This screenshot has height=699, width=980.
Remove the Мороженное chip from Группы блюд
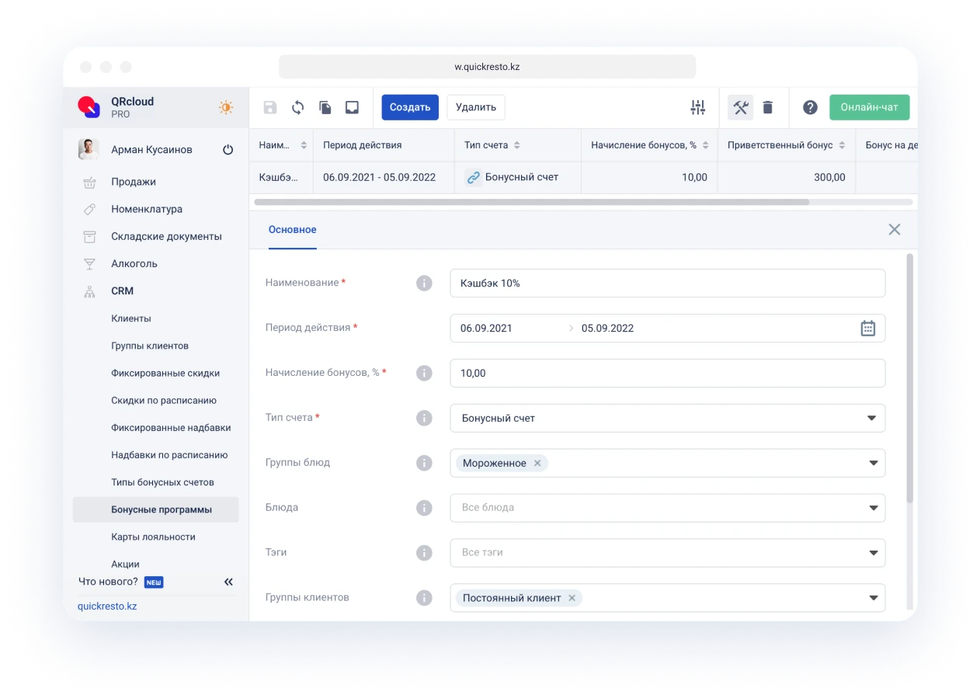pyautogui.click(x=537, y=463)
